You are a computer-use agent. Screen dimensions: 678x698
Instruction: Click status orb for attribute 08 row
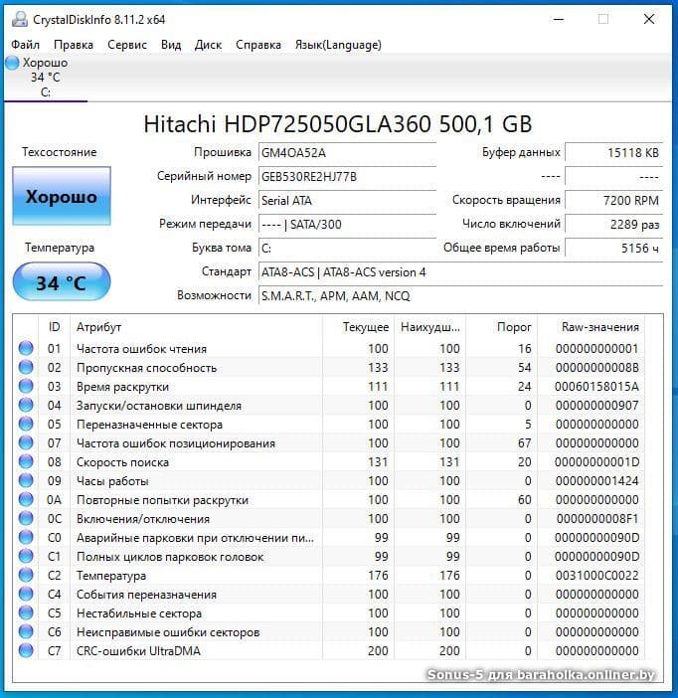click(x=26, y=461)
